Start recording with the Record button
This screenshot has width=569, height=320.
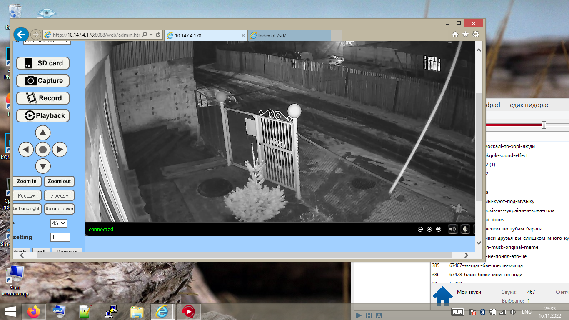click(x=43, y=98)
